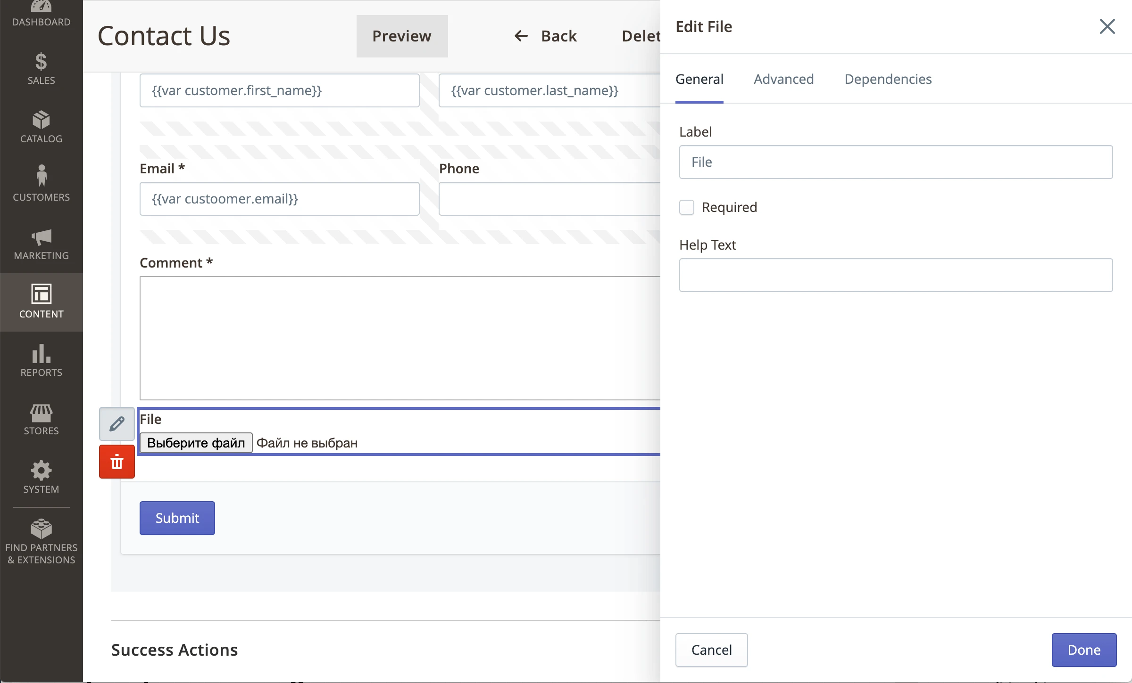This screenshot has height=683, width=1132.
Task: Cancel editing the file field
Action: (711, 650)
